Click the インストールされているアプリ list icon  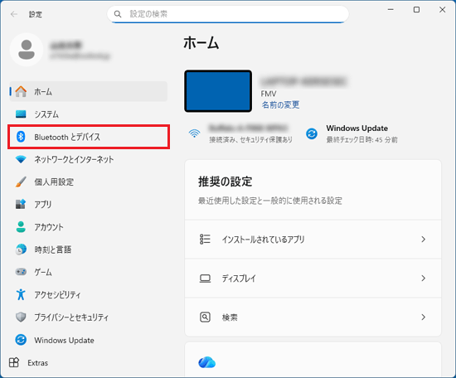pyautogui.click(x=205, y=240)
